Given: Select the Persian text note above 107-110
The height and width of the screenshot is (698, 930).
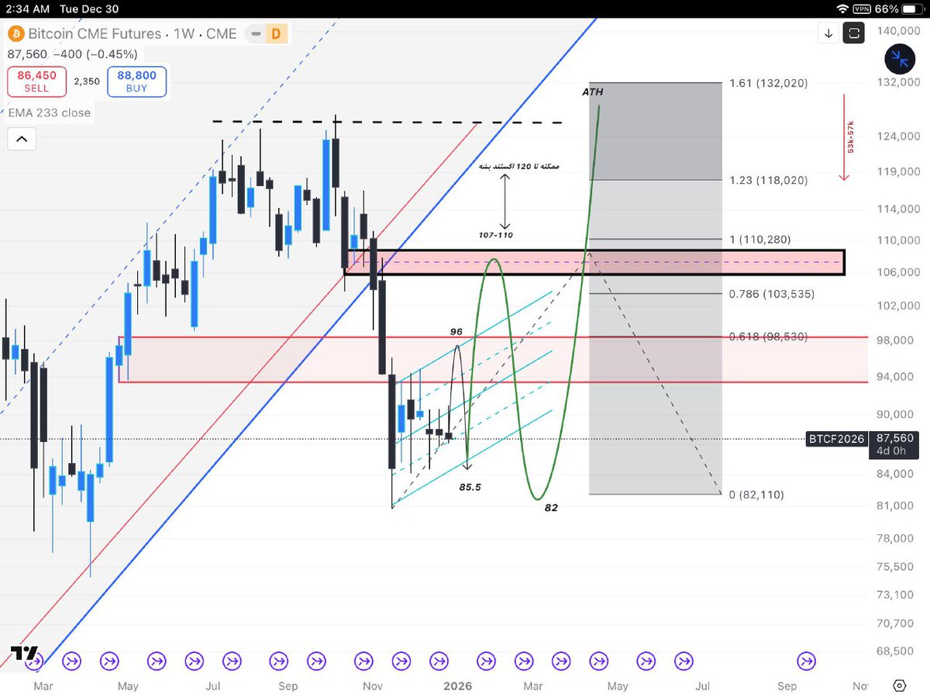Looking at the screenshot, I should point(520,166).
